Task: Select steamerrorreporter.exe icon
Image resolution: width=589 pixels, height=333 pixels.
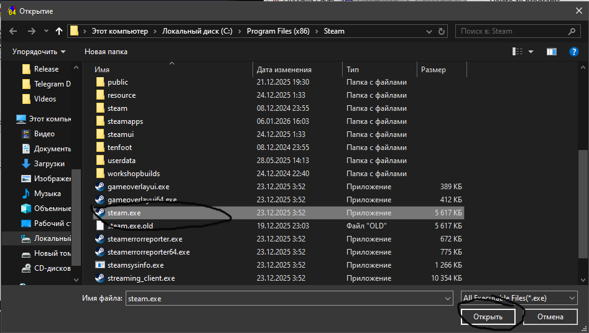Action: [100, 238]
